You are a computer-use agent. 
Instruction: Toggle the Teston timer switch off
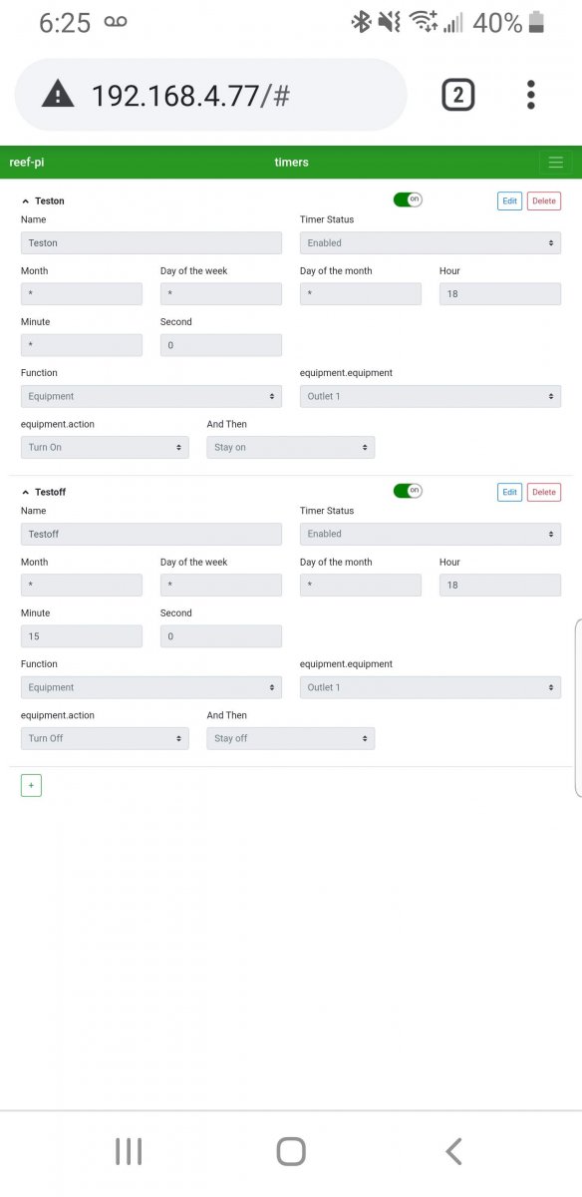[408, 199]
